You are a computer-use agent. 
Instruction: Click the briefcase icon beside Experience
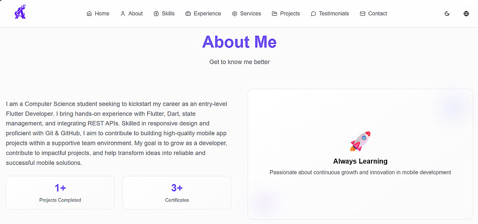pos(188,14)
